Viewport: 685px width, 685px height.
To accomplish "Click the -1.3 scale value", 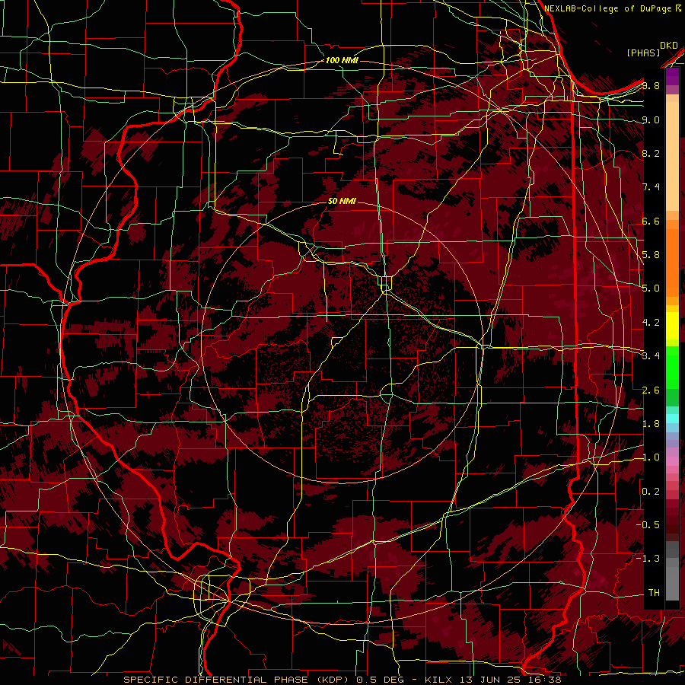I will (648, 559).
